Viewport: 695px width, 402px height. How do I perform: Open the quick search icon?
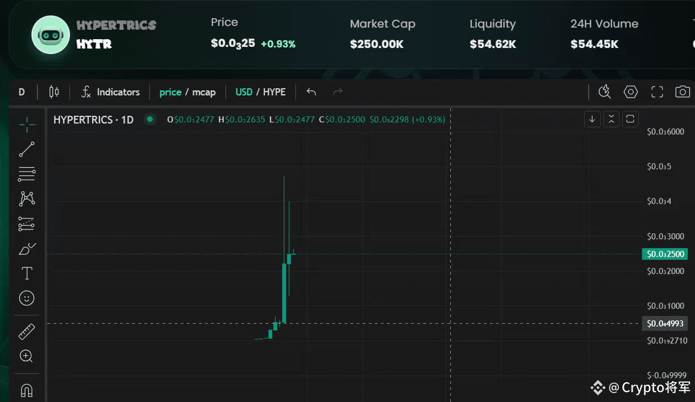pos(605,92)
